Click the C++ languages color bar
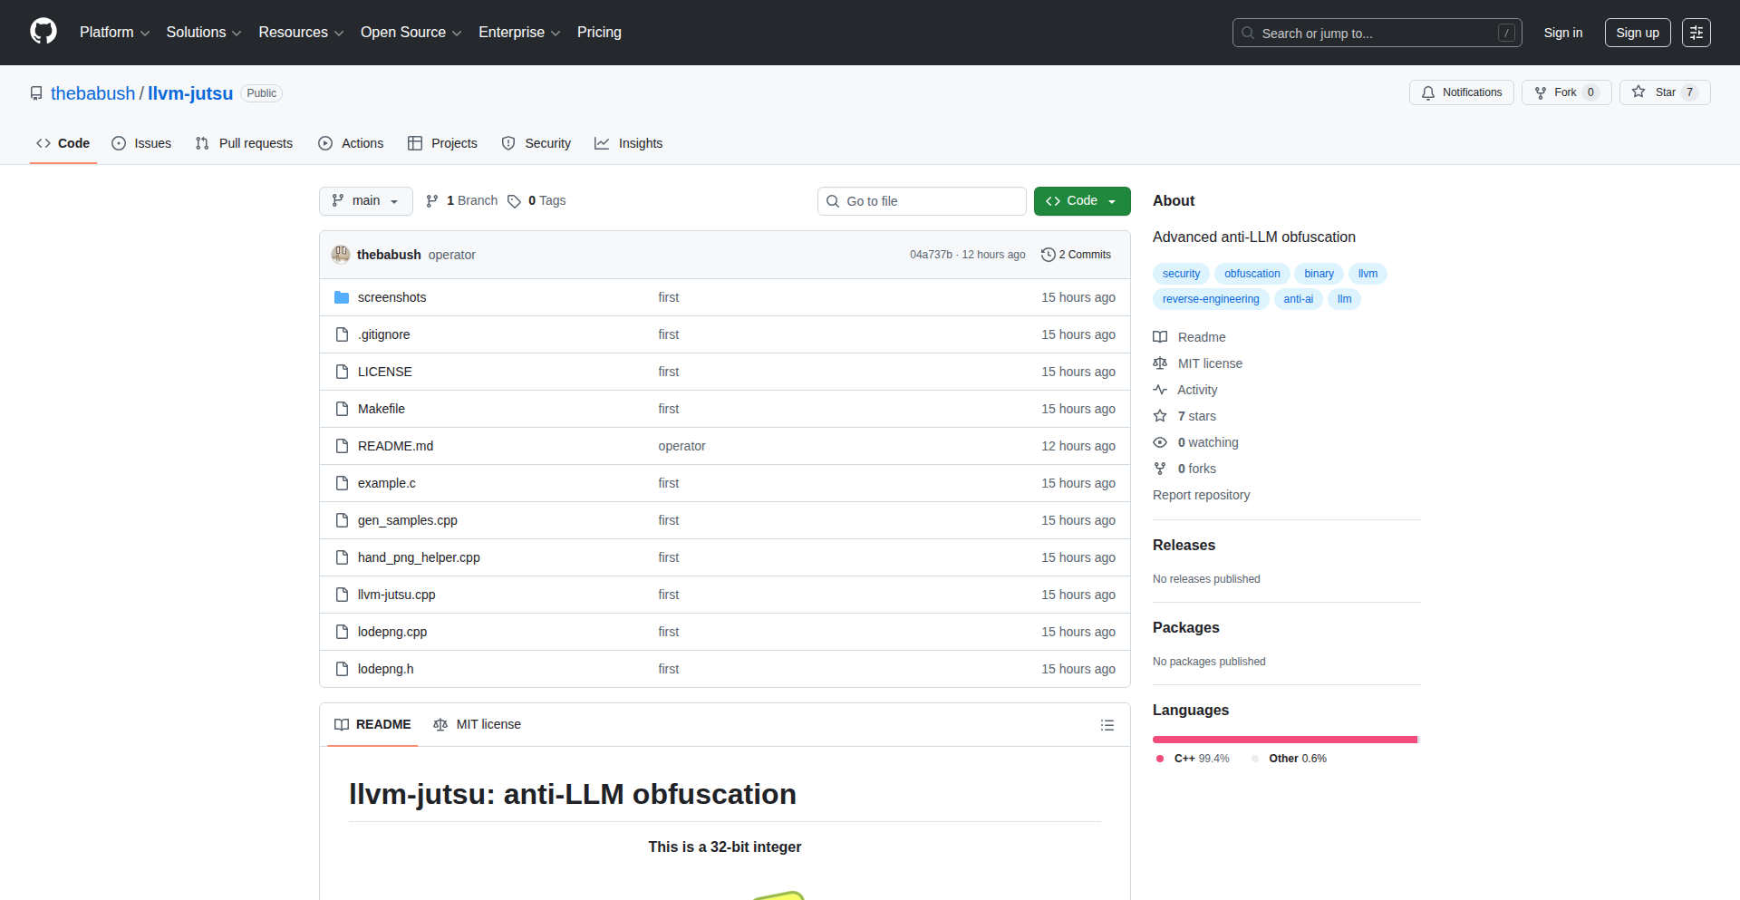The height and width of the screenshot is (900, 1740). [1283, 740]
